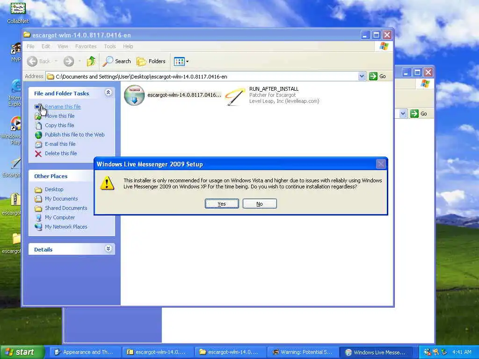Image resolution: width=479 pixels, height=359 pixels.
Task: Open the View menu
Action: [63, 46]
